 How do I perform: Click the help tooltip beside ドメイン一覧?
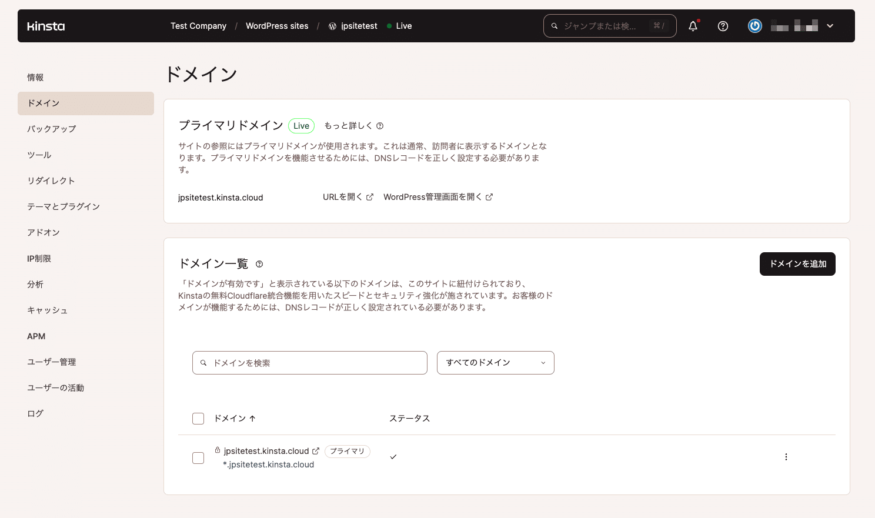click(259, 264)
